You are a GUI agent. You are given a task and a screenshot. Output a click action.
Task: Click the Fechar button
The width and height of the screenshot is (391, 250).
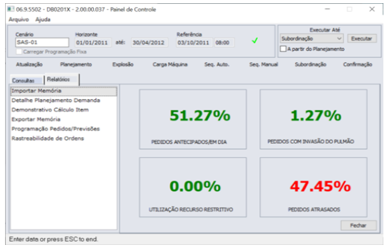[x=358, y=225]
